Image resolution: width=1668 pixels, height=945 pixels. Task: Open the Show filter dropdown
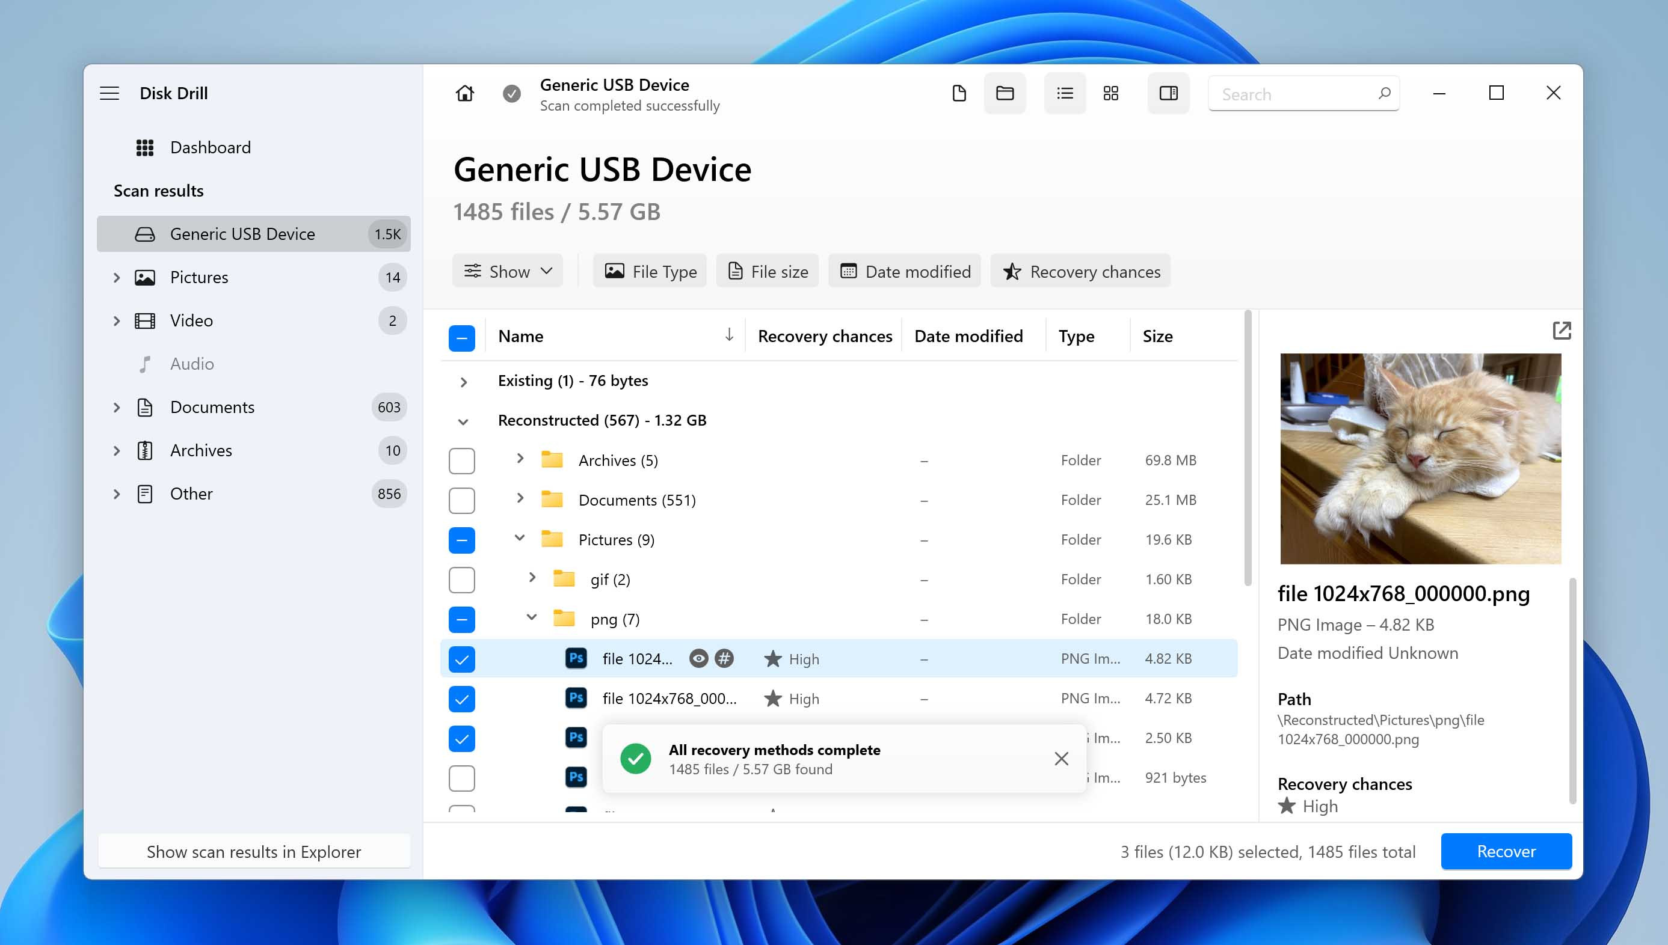tap(508, 271)
